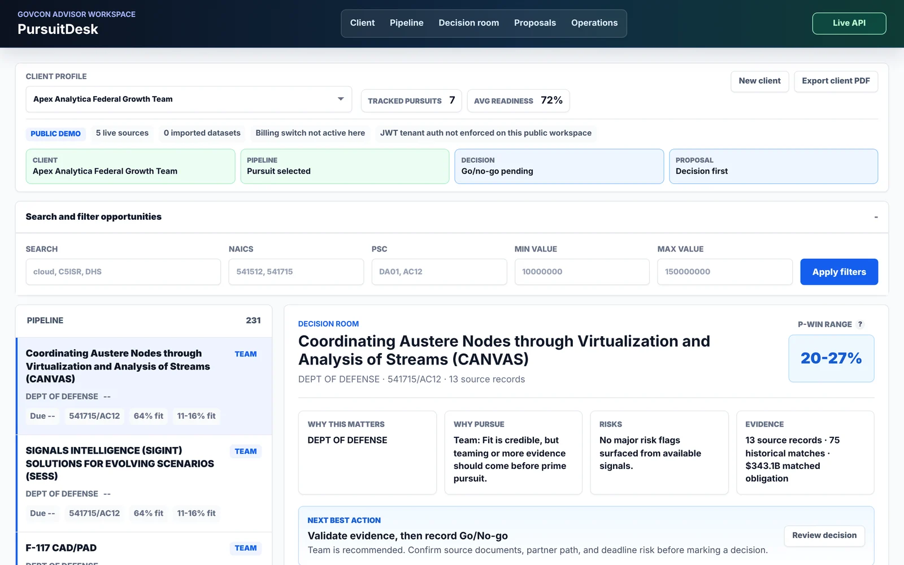904x565 pixels.
Task: Click the Max Value input field
Action: [x=725, y=272]
